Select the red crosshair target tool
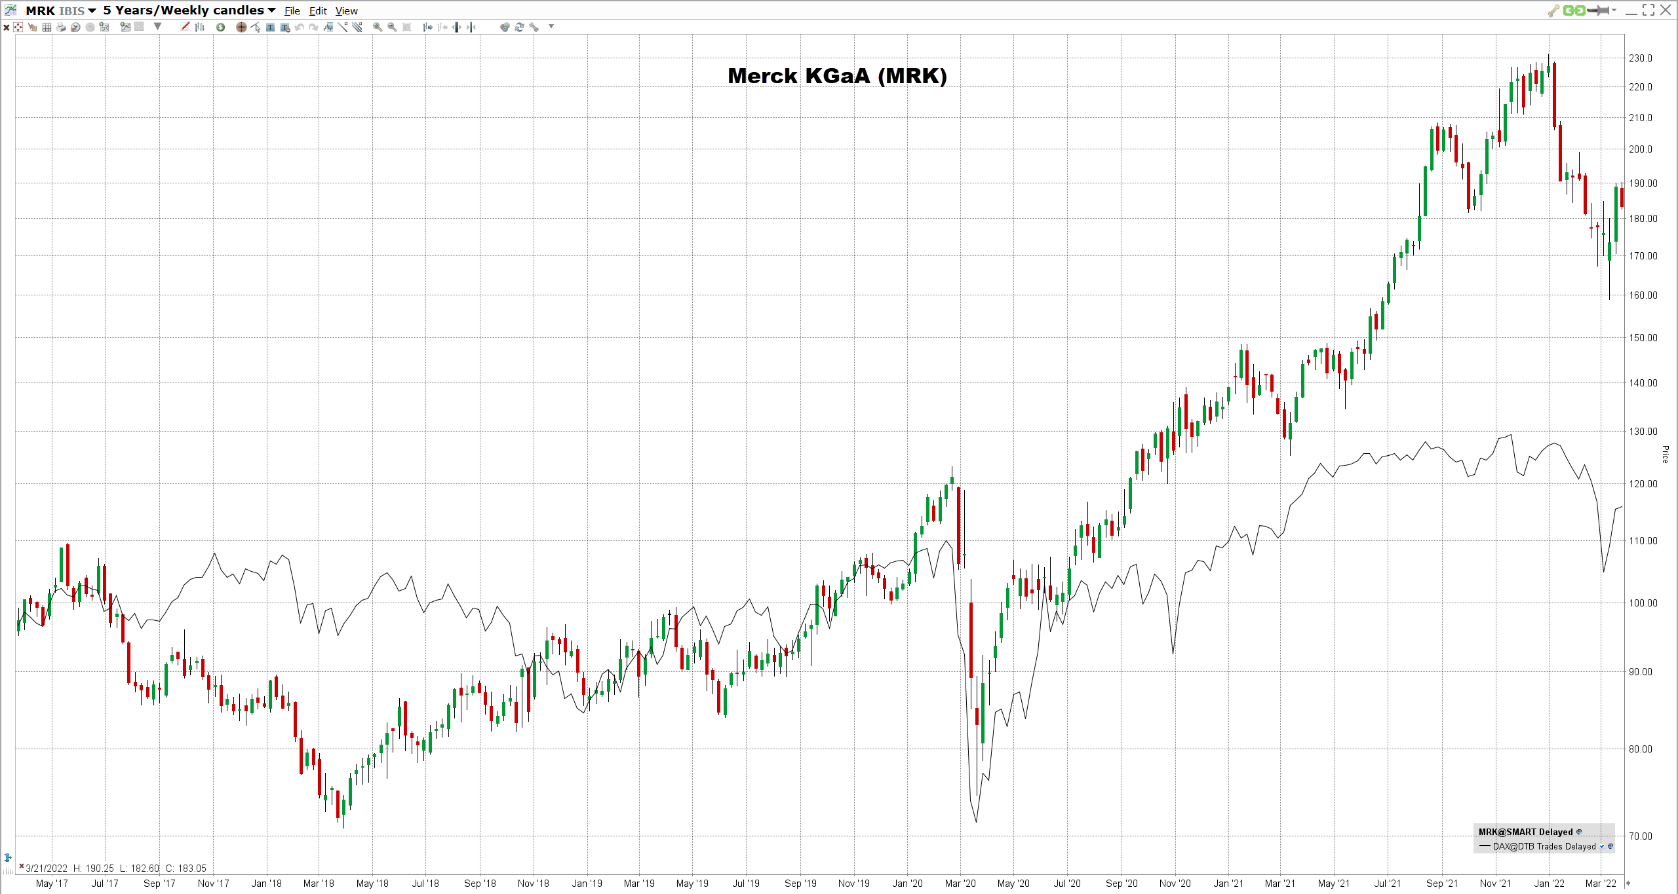Viewport: 1678px width, 894px height. click(x=18, y=27)
